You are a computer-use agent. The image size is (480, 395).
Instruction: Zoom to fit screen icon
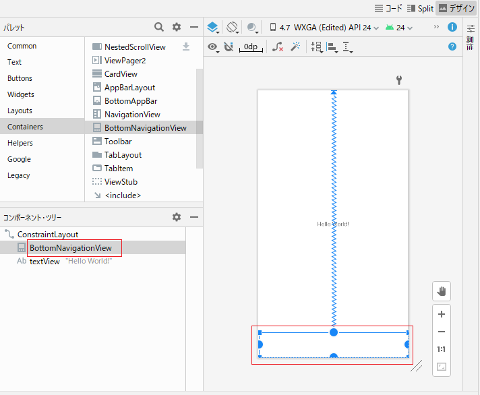[442, 367]
